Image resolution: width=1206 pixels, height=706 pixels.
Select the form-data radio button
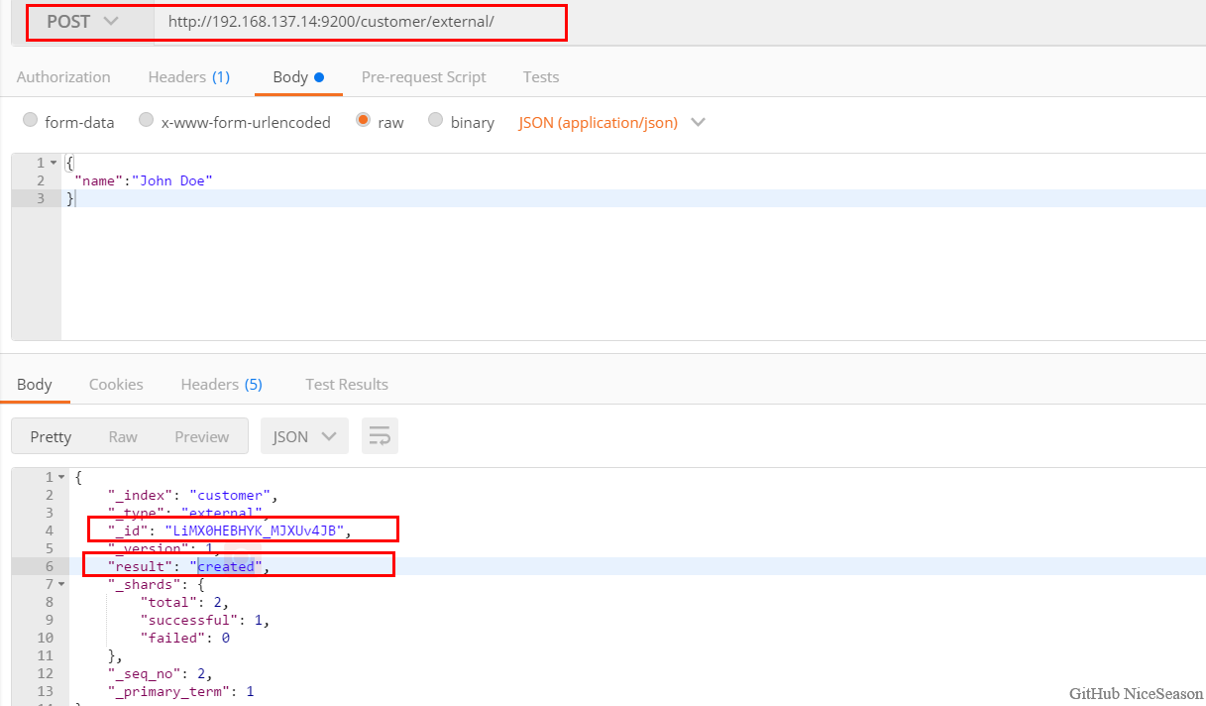coord(31,121)
